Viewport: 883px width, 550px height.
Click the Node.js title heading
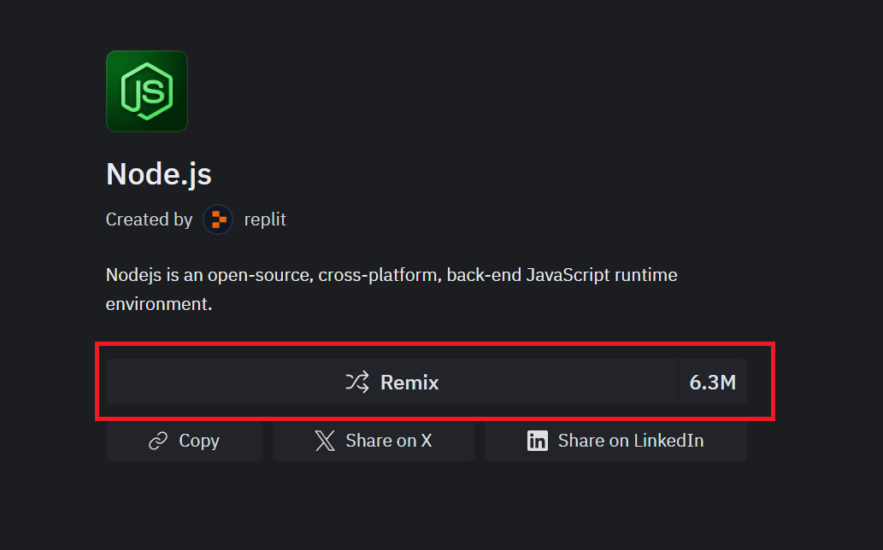158,174
